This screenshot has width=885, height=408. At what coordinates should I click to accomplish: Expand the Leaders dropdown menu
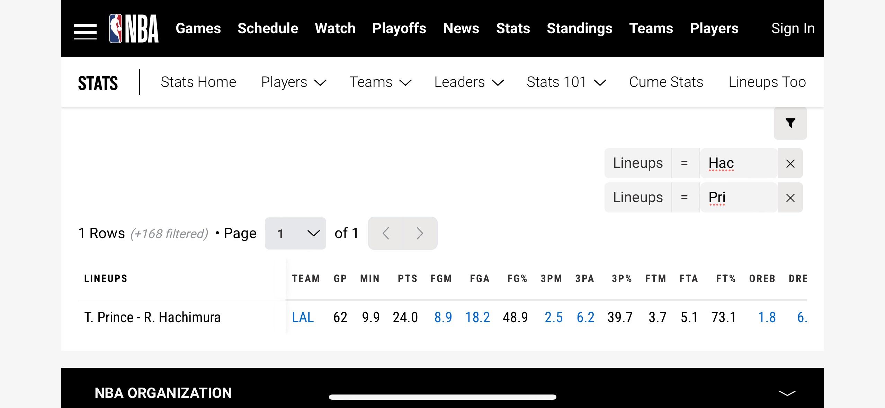469,82
